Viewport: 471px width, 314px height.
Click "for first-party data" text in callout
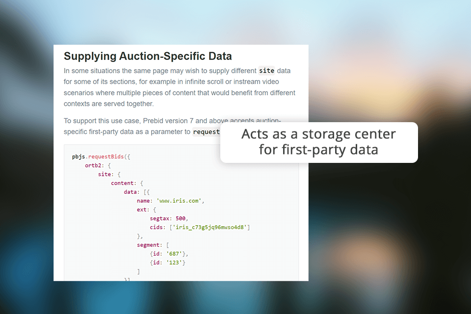coord(318,149)
